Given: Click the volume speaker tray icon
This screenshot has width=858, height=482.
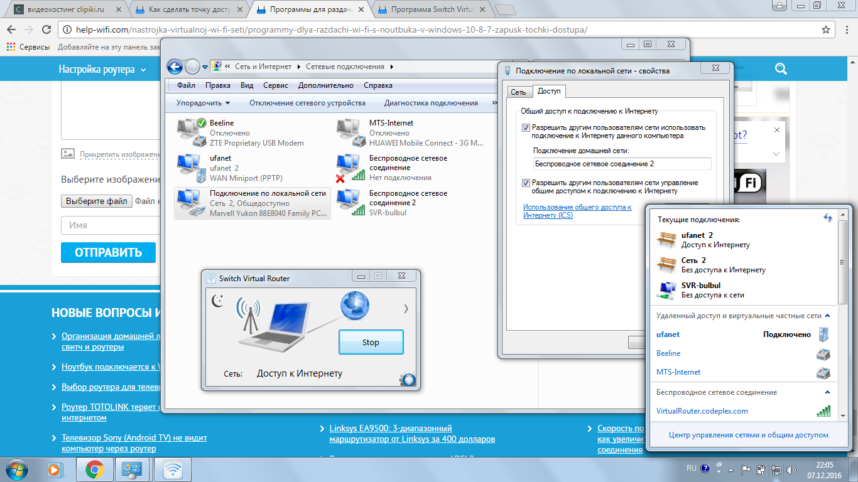Looking at the screenshot, I should 791,469.
